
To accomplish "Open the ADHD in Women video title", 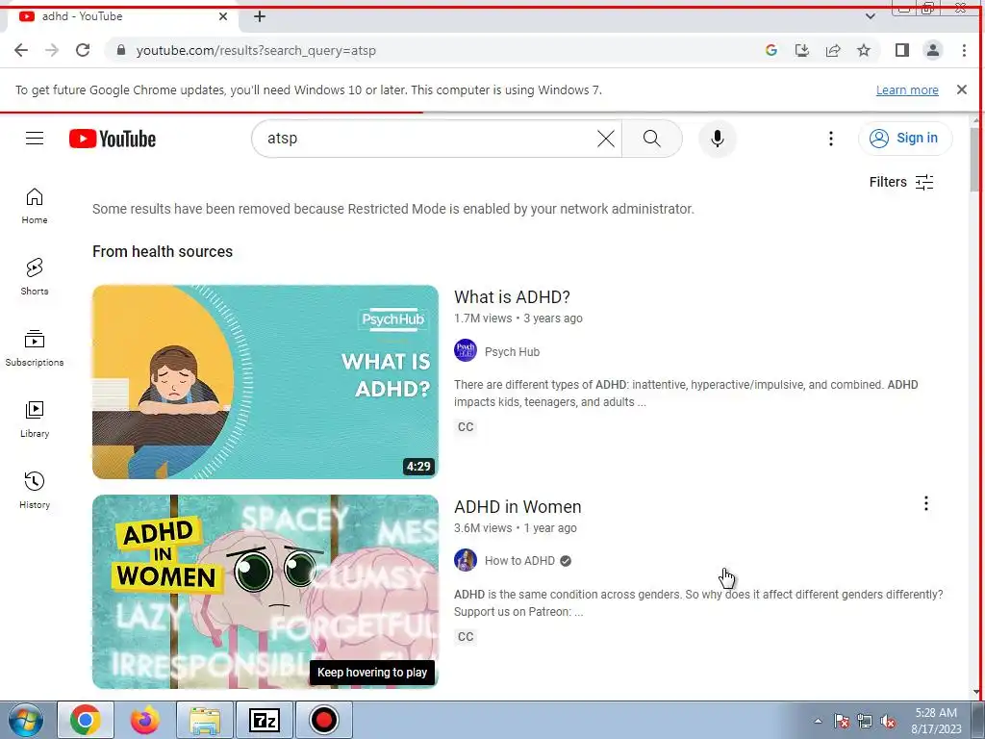I will [x=518, y=507].
